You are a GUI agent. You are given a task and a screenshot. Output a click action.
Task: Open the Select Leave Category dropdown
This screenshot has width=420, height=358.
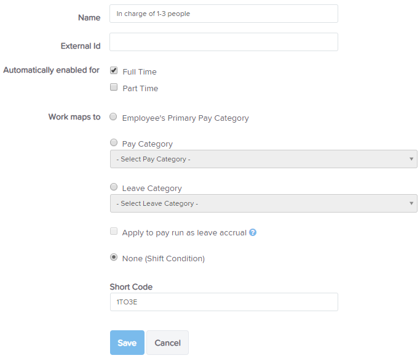point(264,203)
